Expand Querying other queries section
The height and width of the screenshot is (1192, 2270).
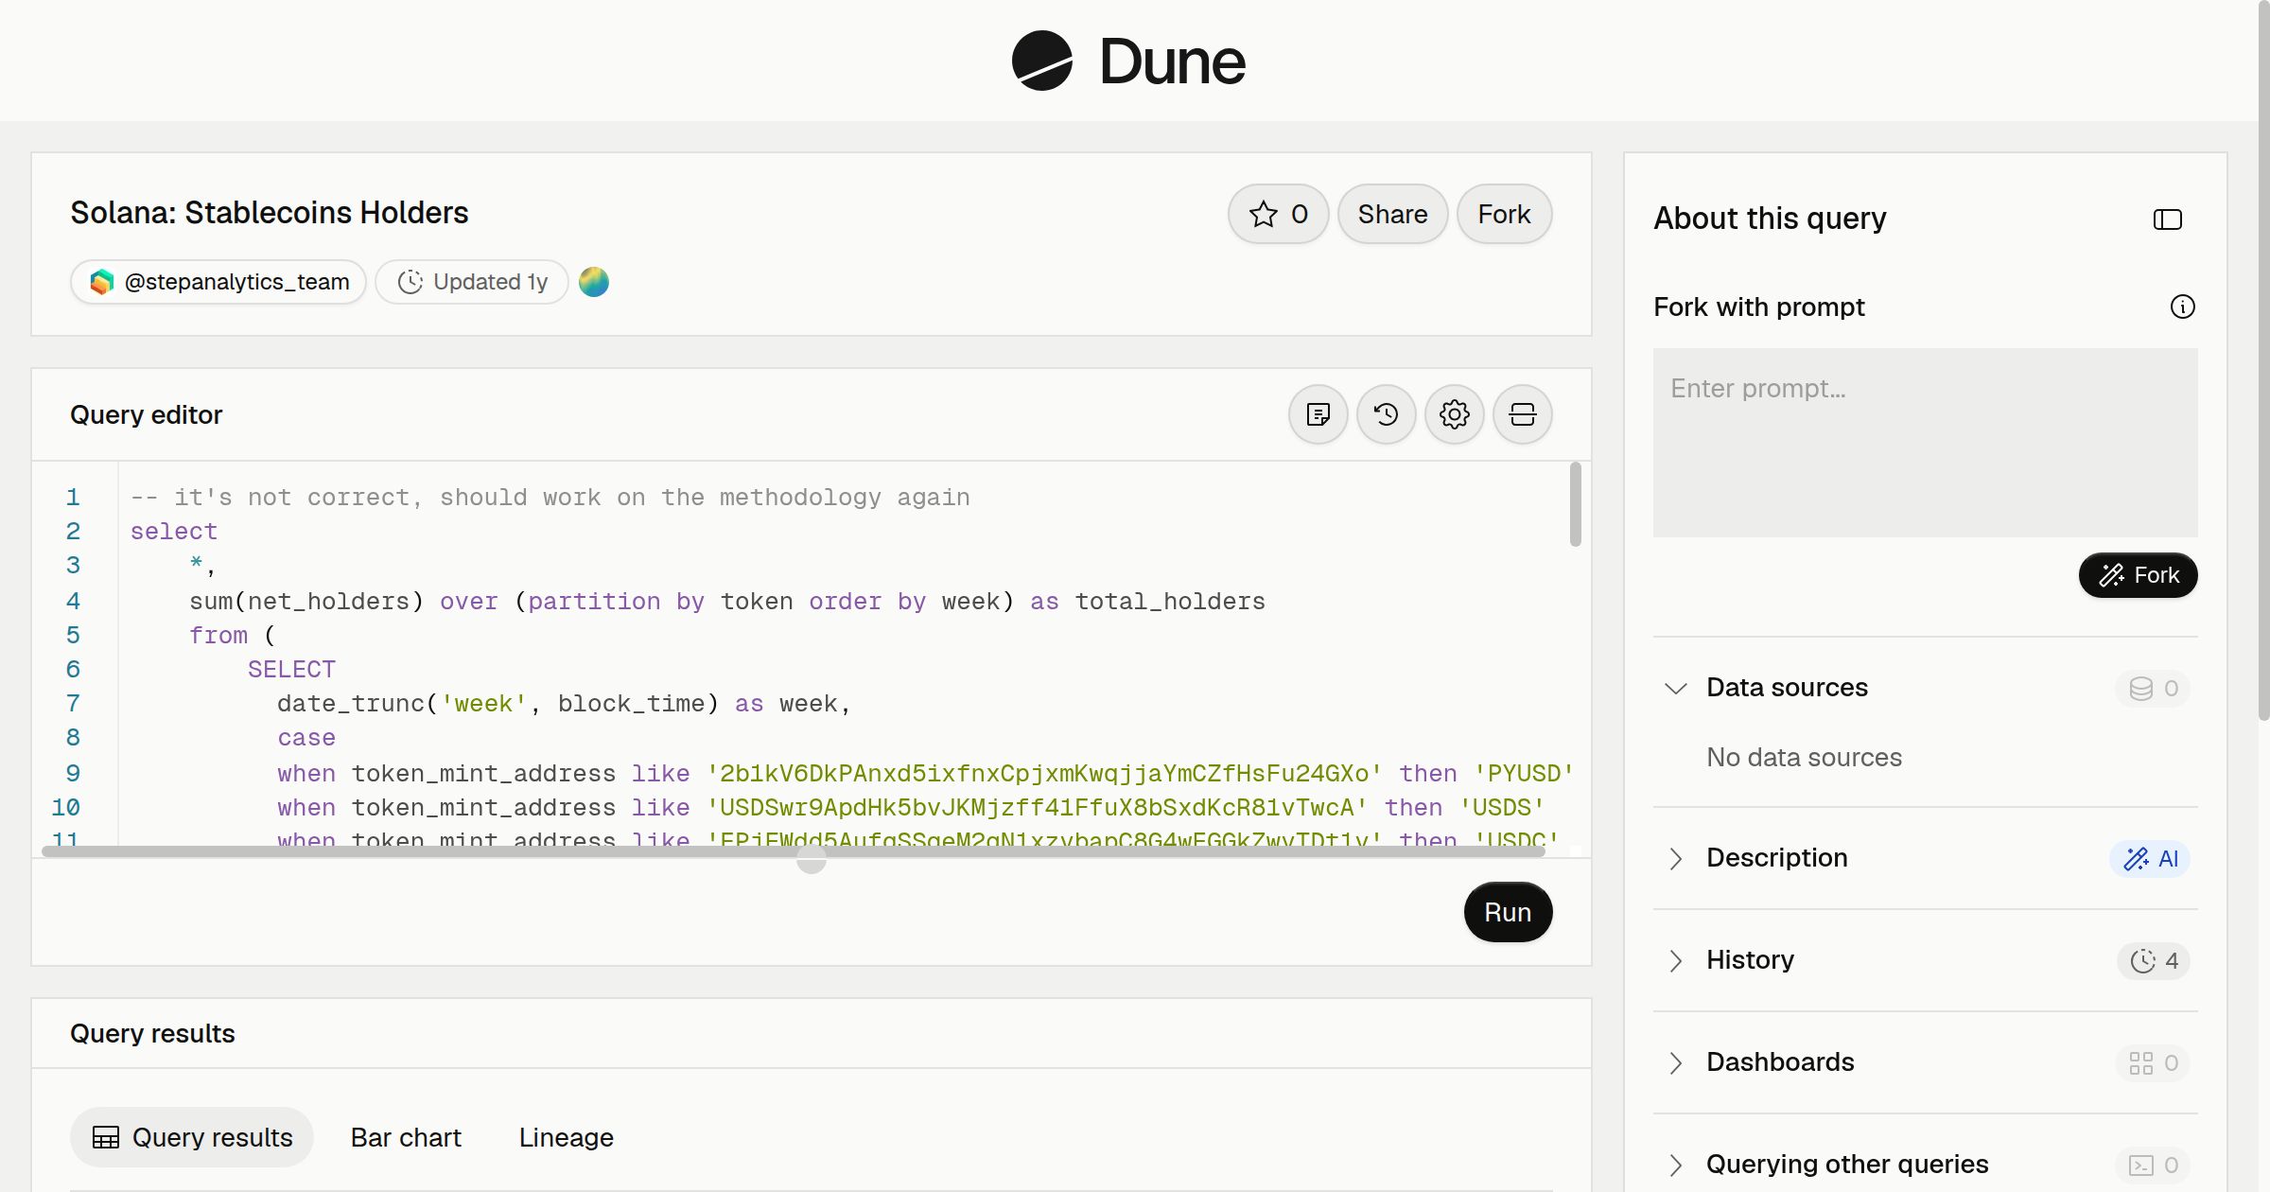pos(1675,1165)
